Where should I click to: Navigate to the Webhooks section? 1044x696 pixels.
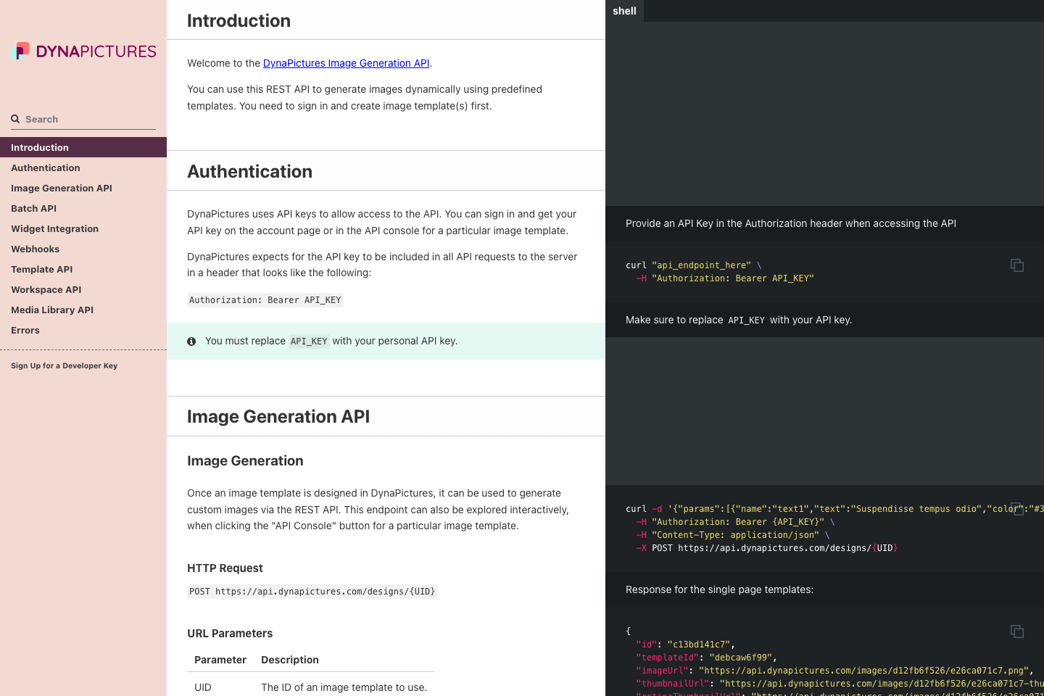pos(35,249)
